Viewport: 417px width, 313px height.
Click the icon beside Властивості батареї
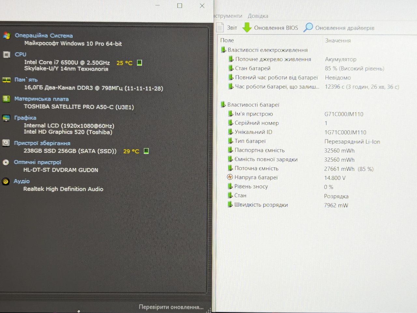point(223,104)
